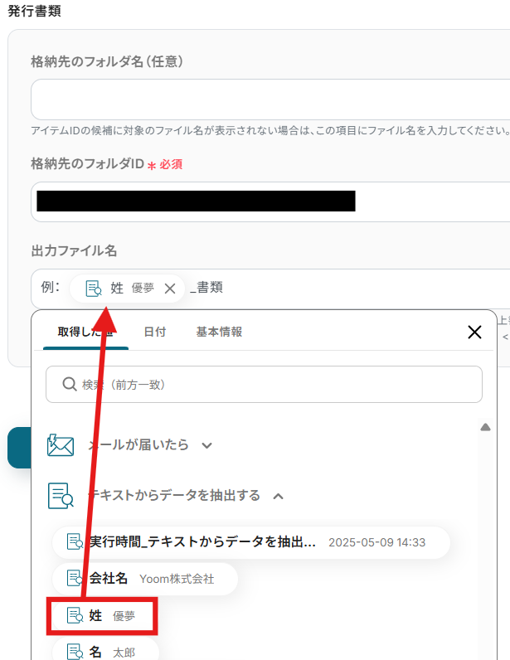Remove the 姓 chip with the X
Screen dimensions: 510x660
(x=170, y=289)
